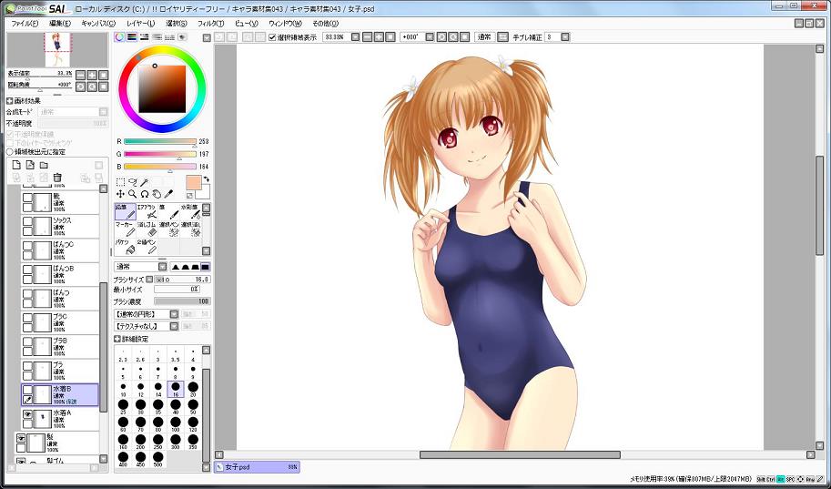Select the Zoom magnifier tool

pyautogui.click(x=133, y=194)
